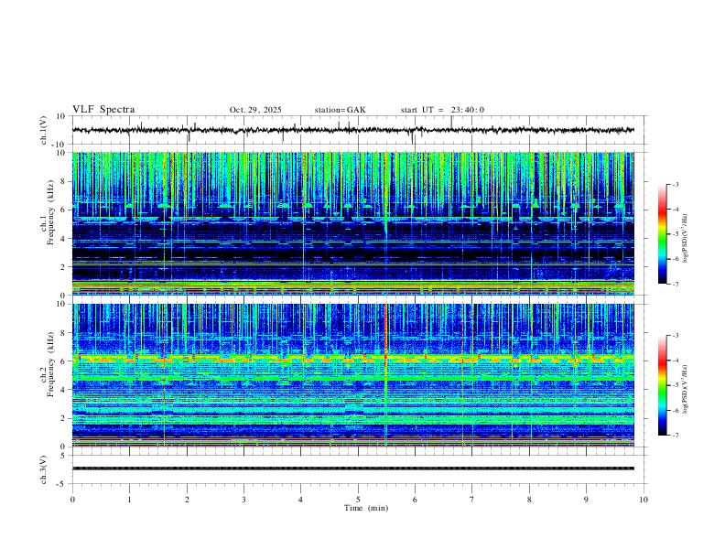Click the ch.1 voltage waveform trace
725x560 pixels.
pyautogui.click(x=352, y=130)
